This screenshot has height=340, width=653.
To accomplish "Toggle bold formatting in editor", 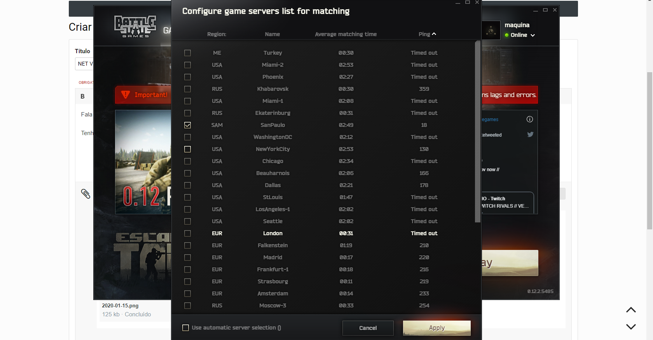I will coord(82,96).
